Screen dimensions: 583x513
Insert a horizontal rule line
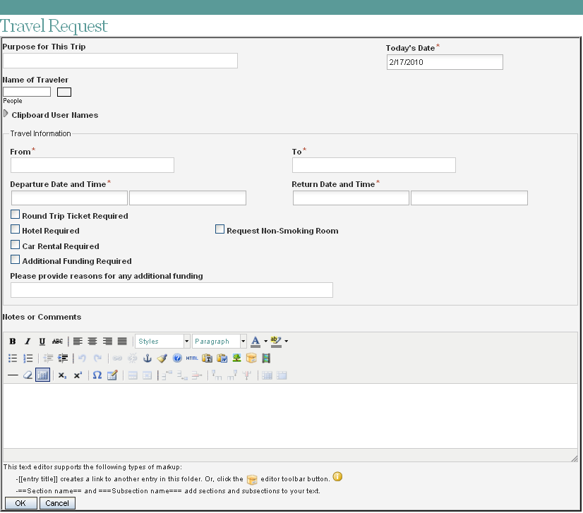[x=13, y=375]
